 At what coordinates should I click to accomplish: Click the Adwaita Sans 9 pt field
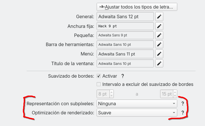125,35
